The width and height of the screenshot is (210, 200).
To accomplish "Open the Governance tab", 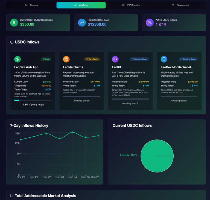I will pyautogui.click(x=180, y=5).
